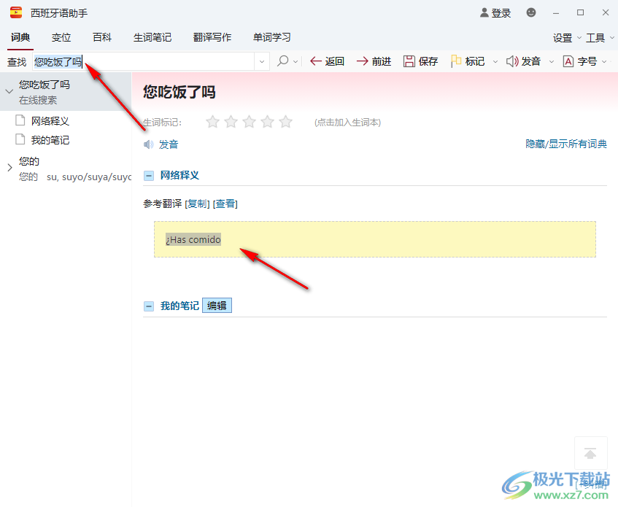Image resolution: width=618 pixels, height=507 pixels.
Task: Switch to the 百科 tab
Action: click(102, 37)
